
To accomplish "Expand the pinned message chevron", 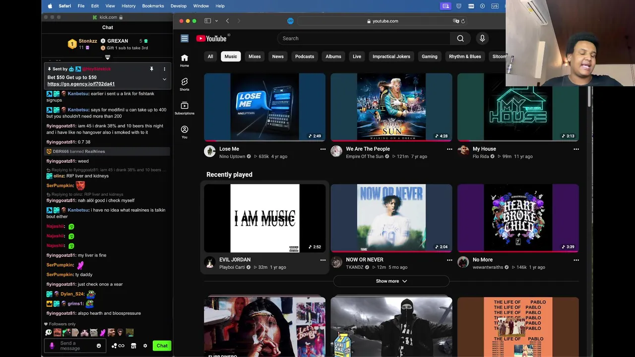I will tap(164, 79).
